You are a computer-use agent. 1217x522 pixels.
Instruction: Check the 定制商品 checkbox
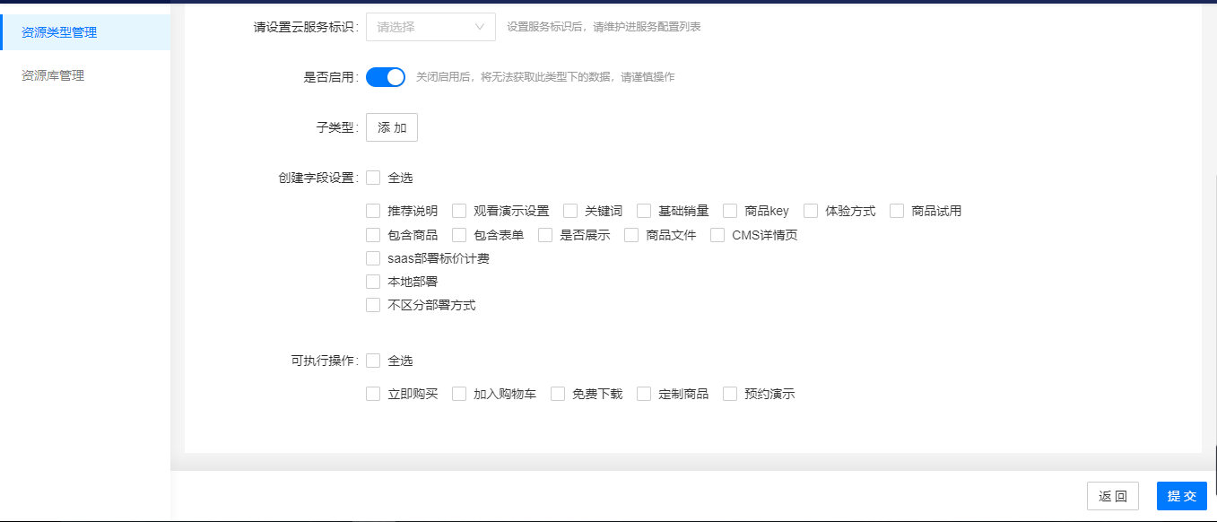tap(645, 394)
